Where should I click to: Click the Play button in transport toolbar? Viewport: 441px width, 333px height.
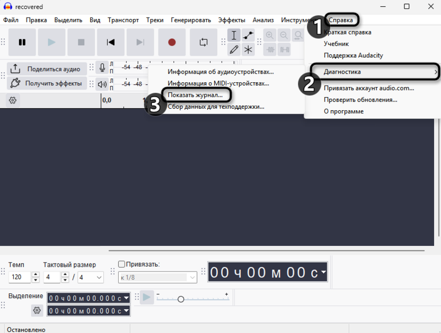[x=51, y=42]
